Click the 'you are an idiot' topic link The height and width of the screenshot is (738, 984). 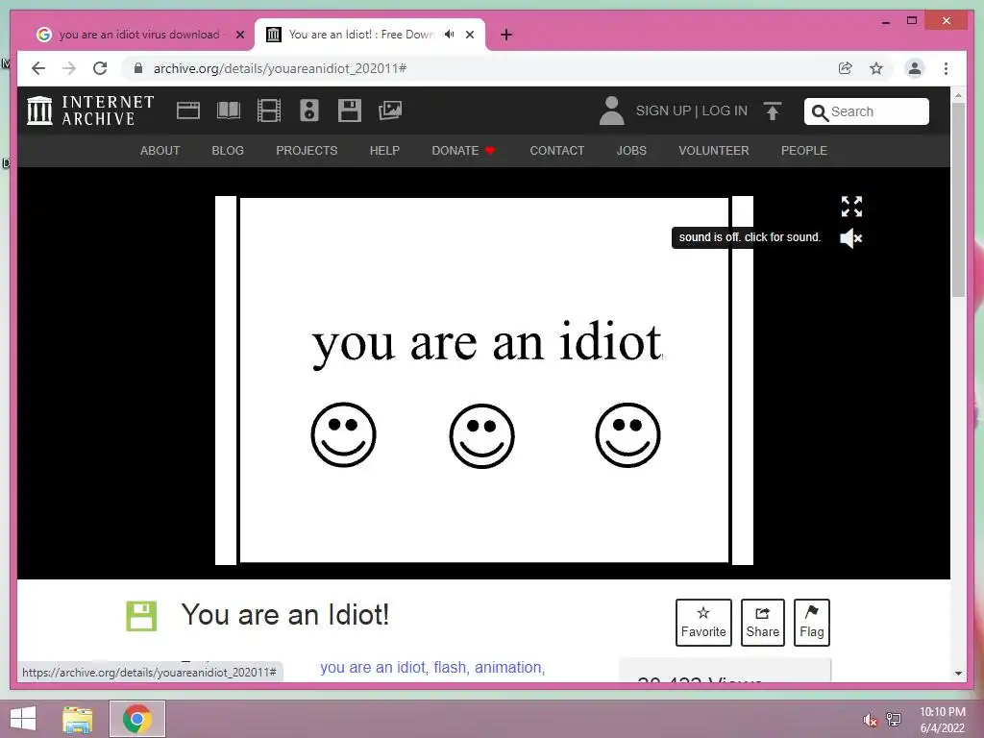(x=373, y=667)
